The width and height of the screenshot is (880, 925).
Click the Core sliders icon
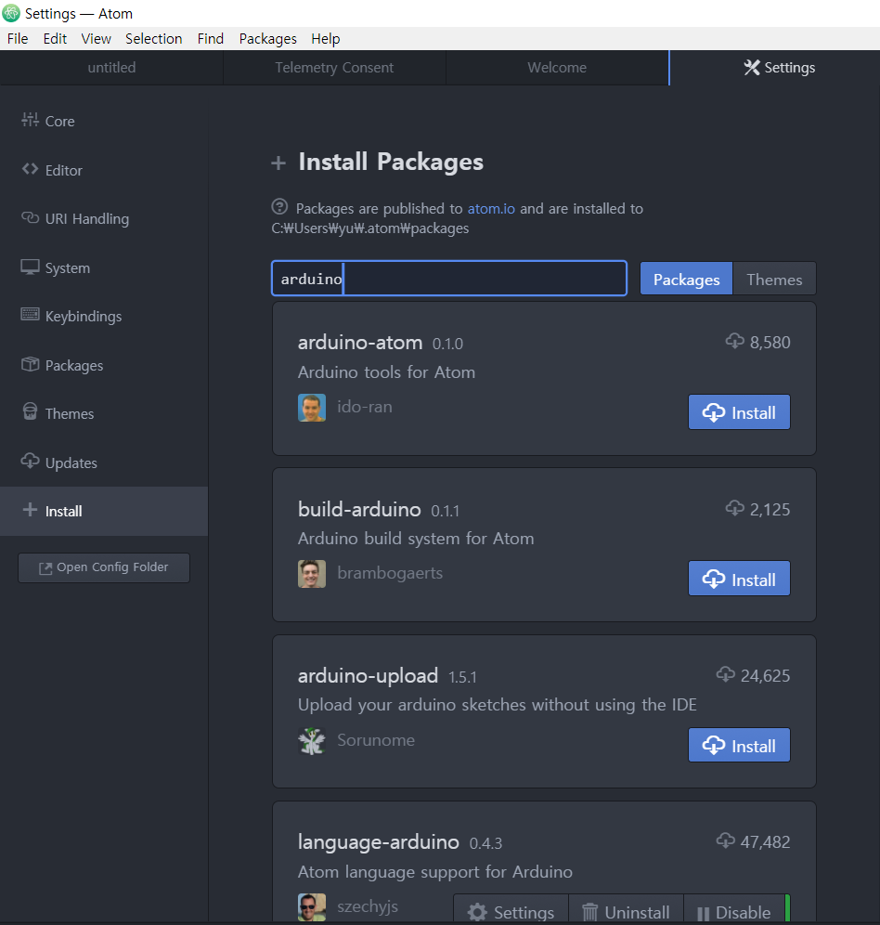click(30, 120)
